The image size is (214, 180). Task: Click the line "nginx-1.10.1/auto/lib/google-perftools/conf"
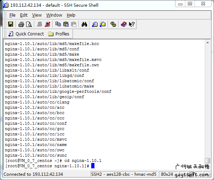click(x=58, y=91)
